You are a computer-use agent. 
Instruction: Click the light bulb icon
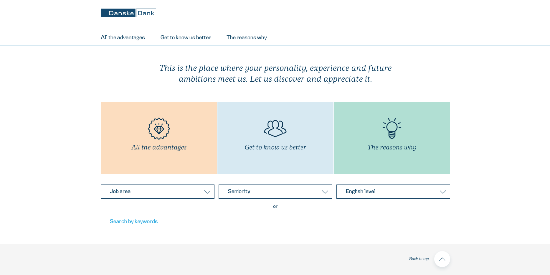click(x=392, y=128)
